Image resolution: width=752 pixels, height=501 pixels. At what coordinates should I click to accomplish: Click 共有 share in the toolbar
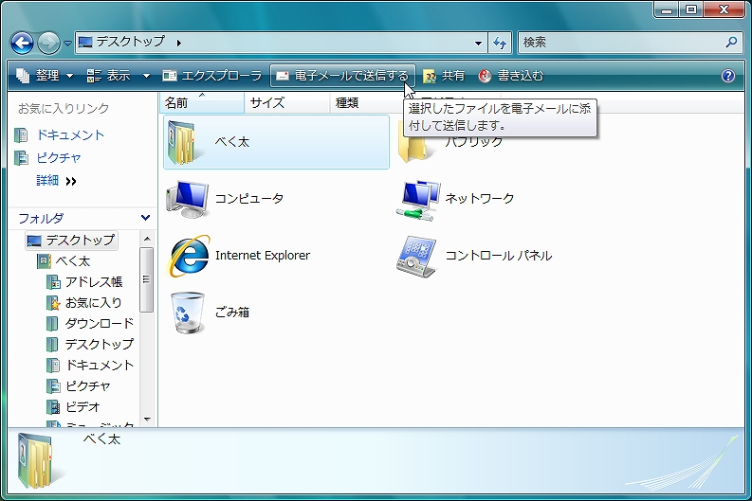coord(444,76)
